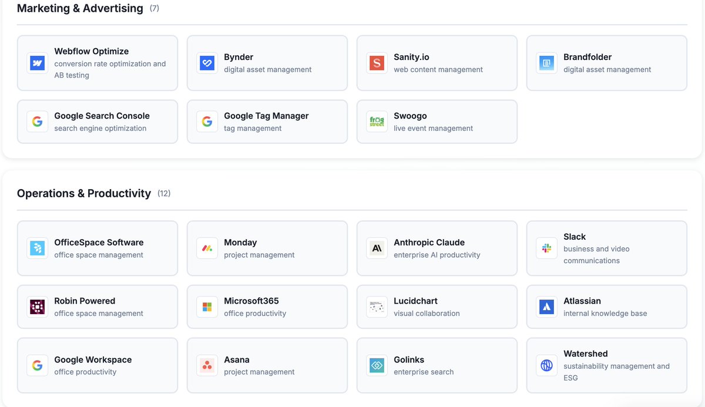
Task: Click the (7) count beside Marketing & Advertising
Action: pos(155,8)
